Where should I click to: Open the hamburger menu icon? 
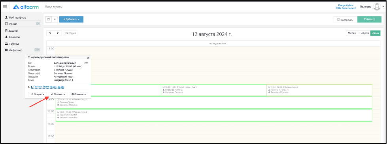coord(5,7)
